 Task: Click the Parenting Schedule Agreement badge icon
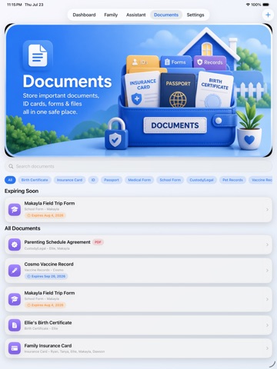[15, 244]
